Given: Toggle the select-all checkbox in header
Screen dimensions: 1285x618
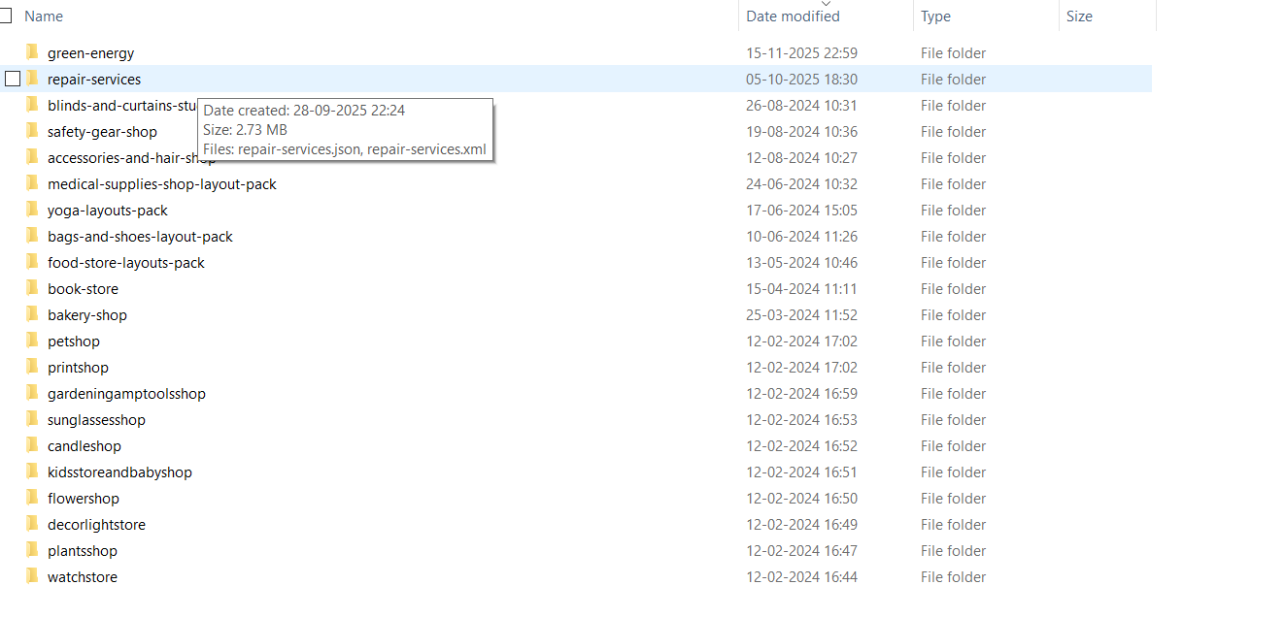Looking at the screenshot, I should 5,16.
